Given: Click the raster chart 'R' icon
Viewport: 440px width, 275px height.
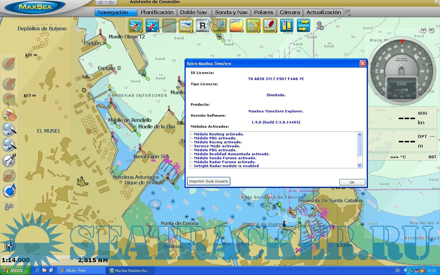Looking at the screenshot, I should pyautogui.click(x=202, y=26).
